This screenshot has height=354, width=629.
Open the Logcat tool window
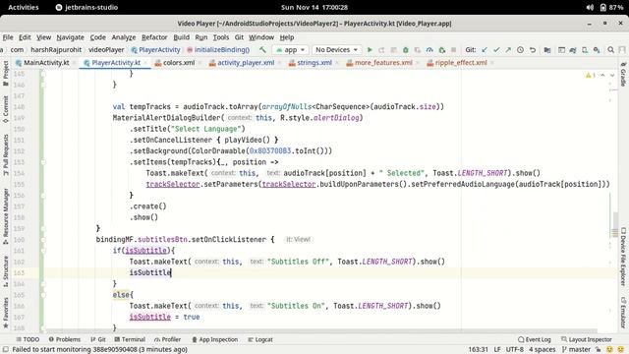pos(260,339)
